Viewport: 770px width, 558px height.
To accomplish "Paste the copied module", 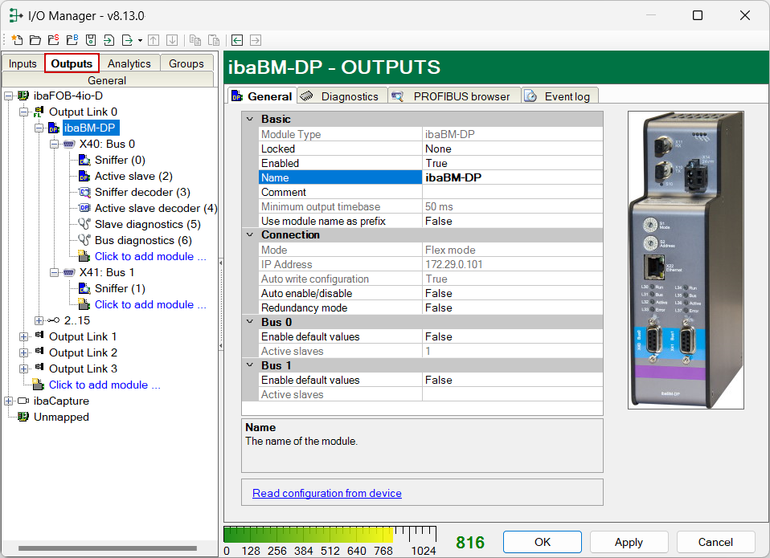I will 214,40.
